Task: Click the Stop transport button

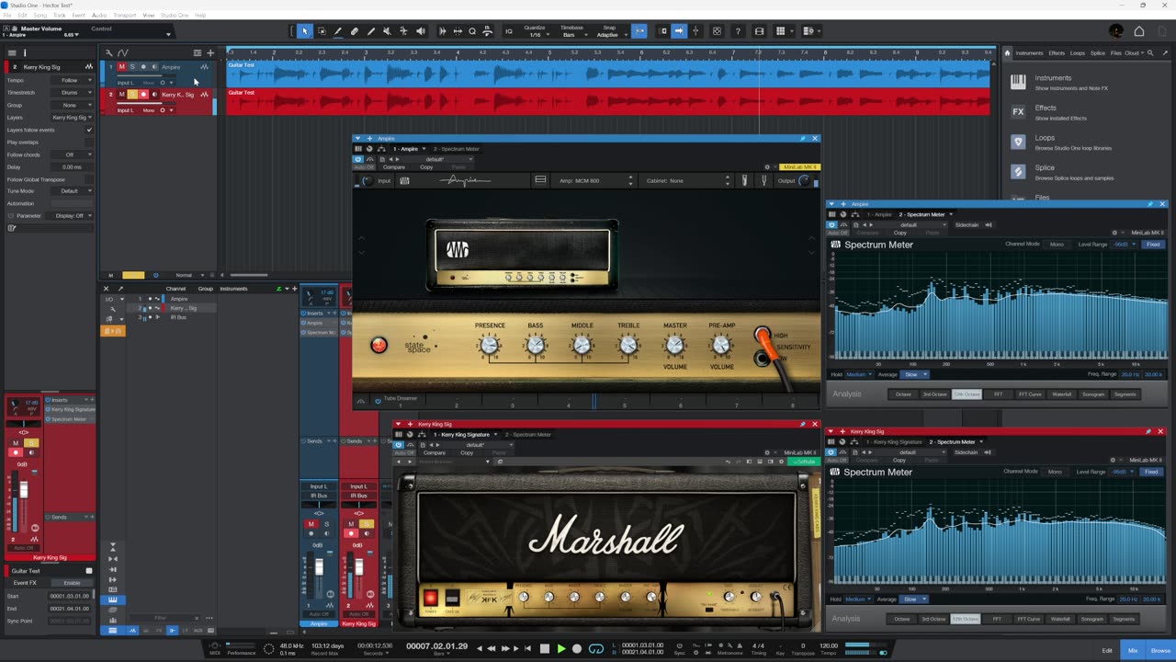Action: (545, 648)
